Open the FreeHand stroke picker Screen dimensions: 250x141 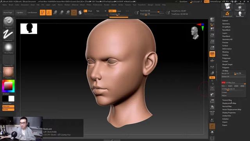pyautogui.click(x=8, y=35)
